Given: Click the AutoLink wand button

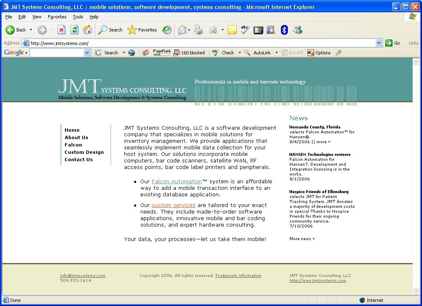Looking at the screenshot, I should [258, 53].
